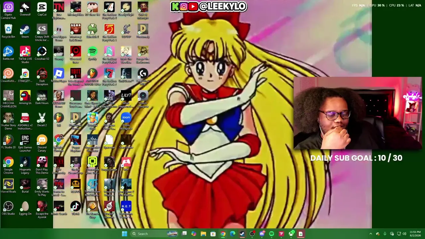Select the itch desktop shortcut
Viewport: 425px width, 239px height.
(126, 164)
